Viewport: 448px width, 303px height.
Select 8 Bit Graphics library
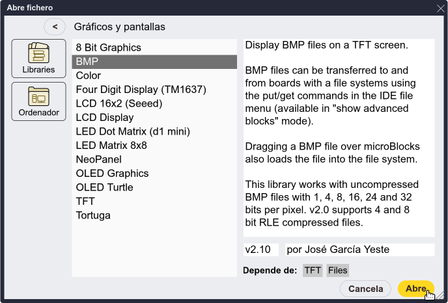point(154,47)
